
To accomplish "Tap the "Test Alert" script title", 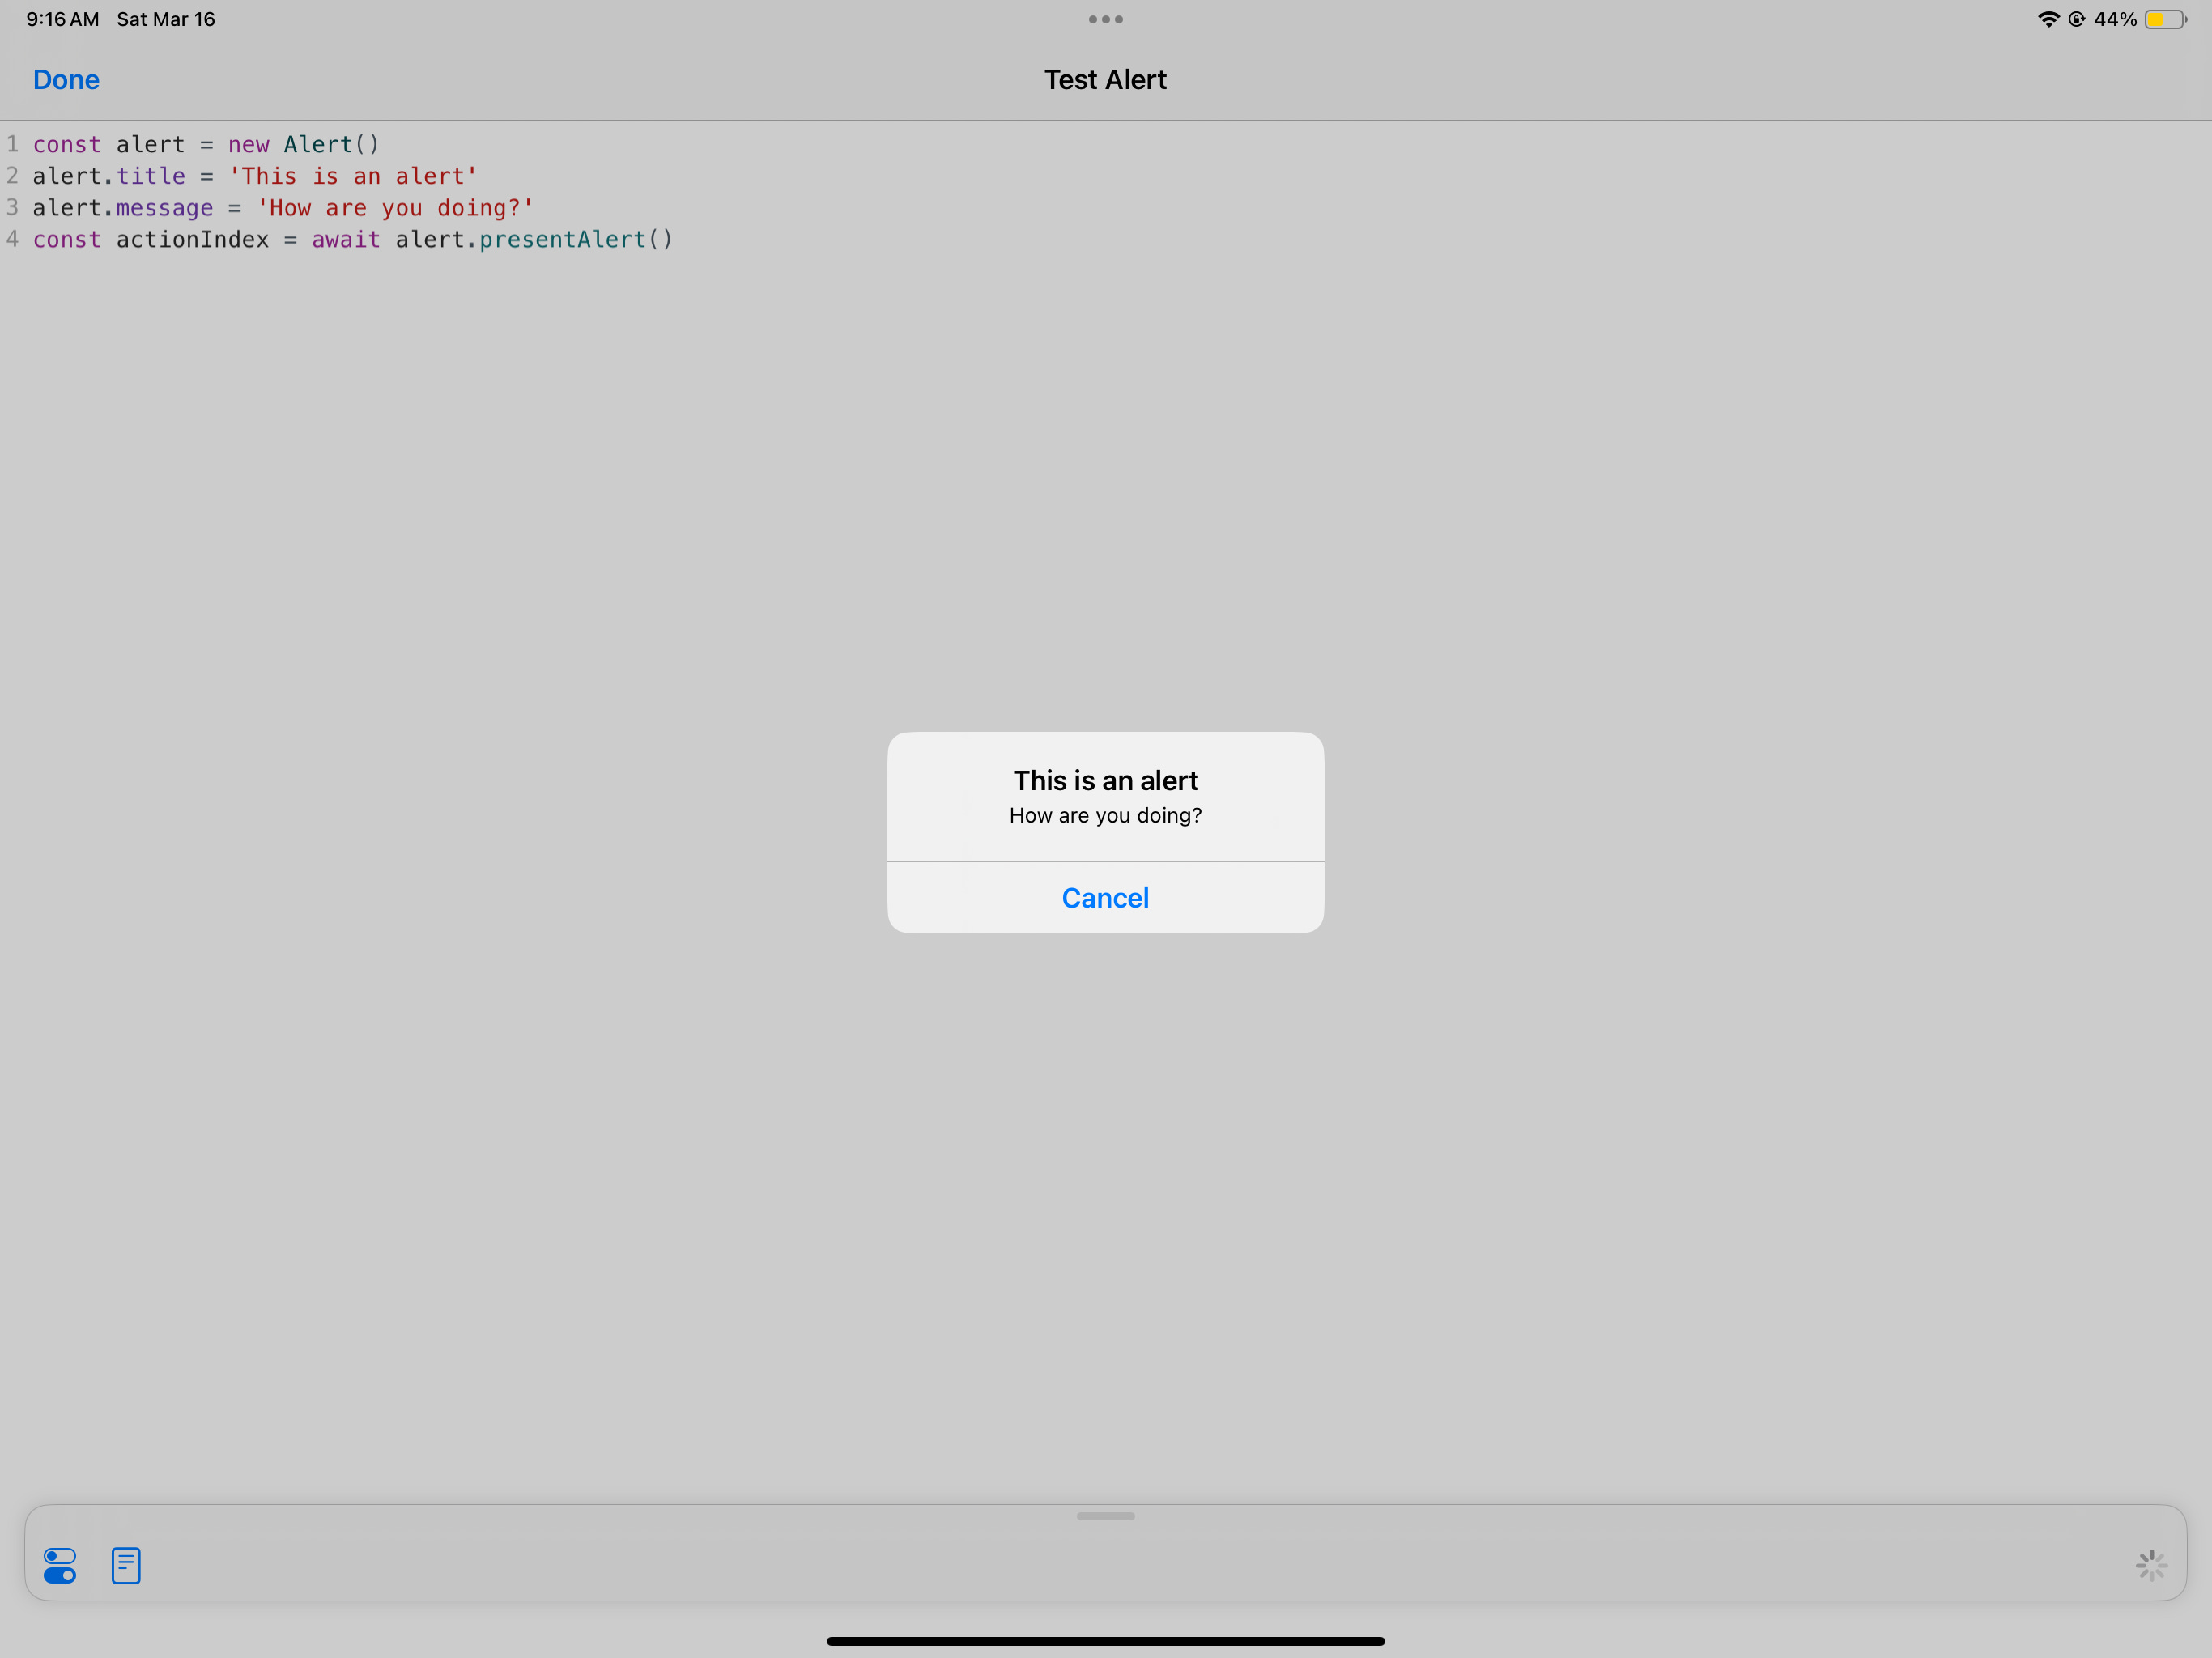I will point(1105,80).
